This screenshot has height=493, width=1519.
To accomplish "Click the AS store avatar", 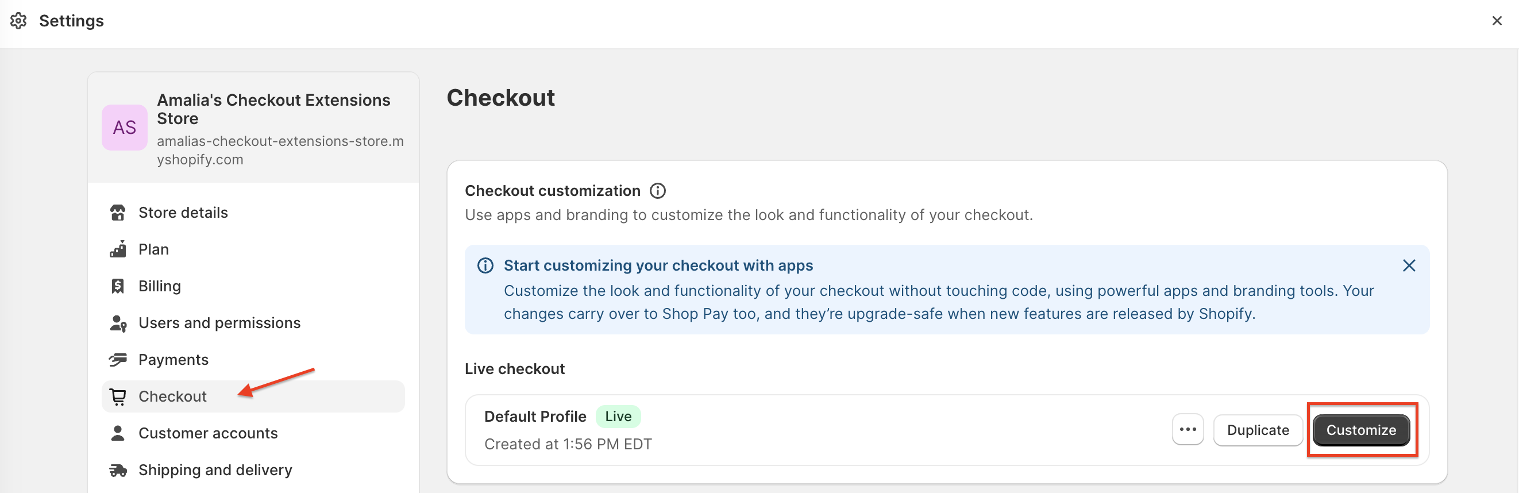I will tap(125, 128).
